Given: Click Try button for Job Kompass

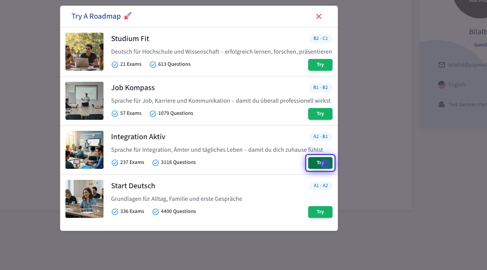Looking at the screenshot, I should point(320,114).
